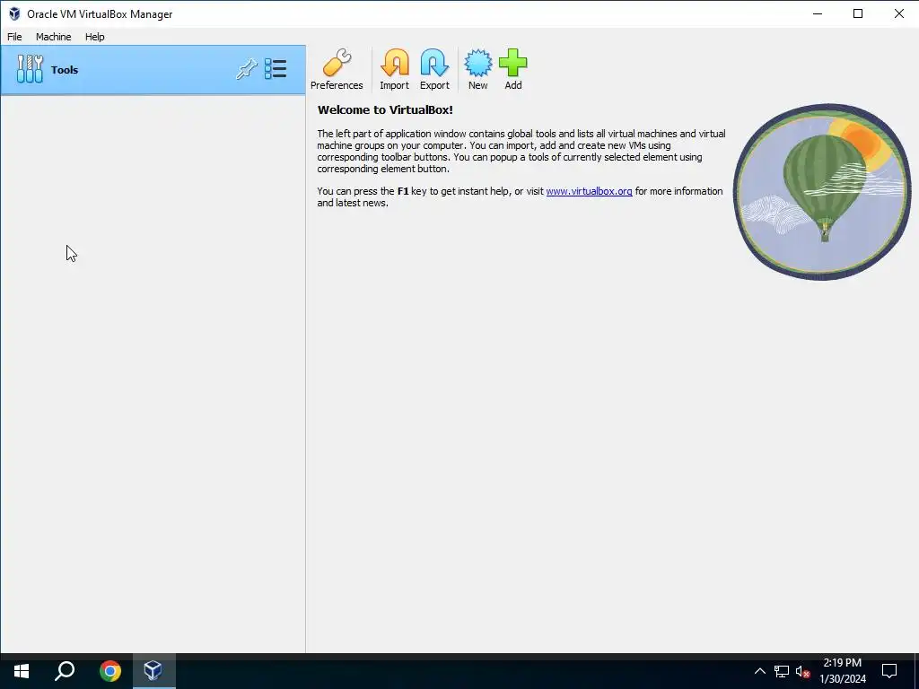Screen dimensions: 919x689
Task: Open the Windows Start menu
Action: (x=22, y=671)
